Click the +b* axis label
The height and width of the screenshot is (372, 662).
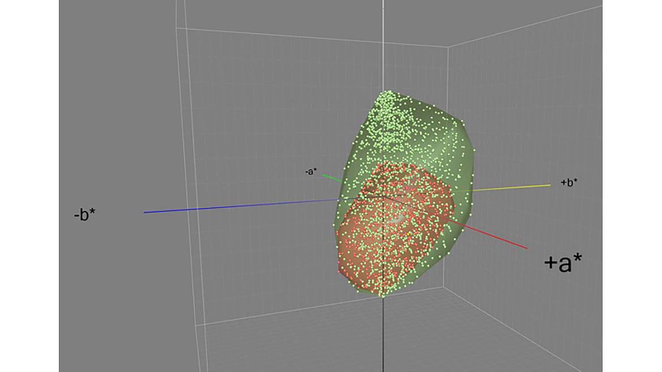pyautogui.click(x=569, y=183)
